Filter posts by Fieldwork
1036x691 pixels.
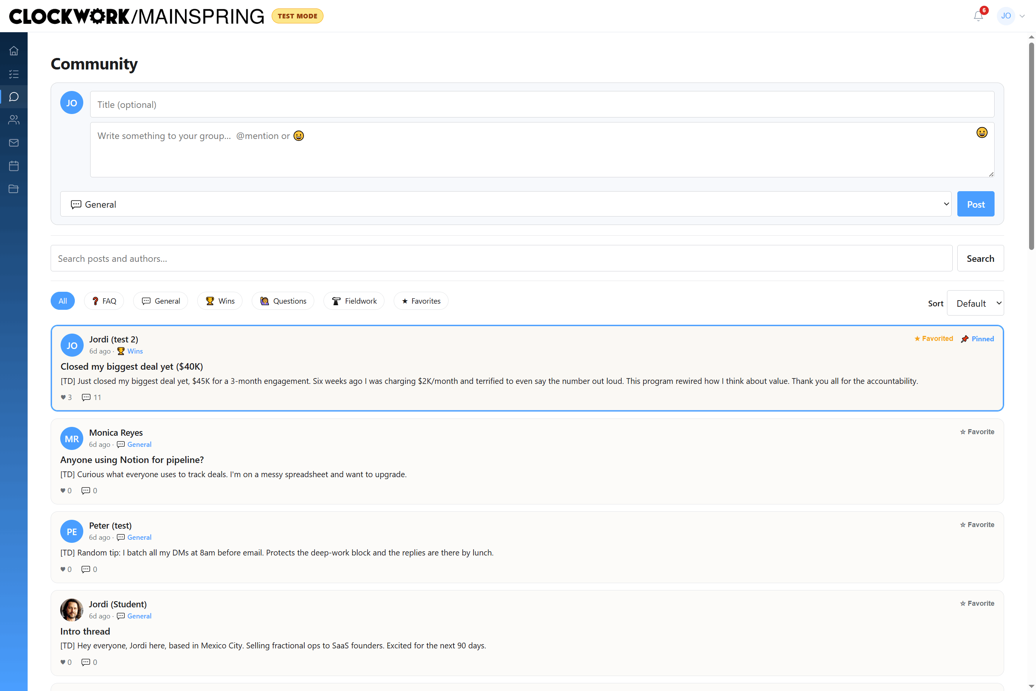(x=354, y=301)
